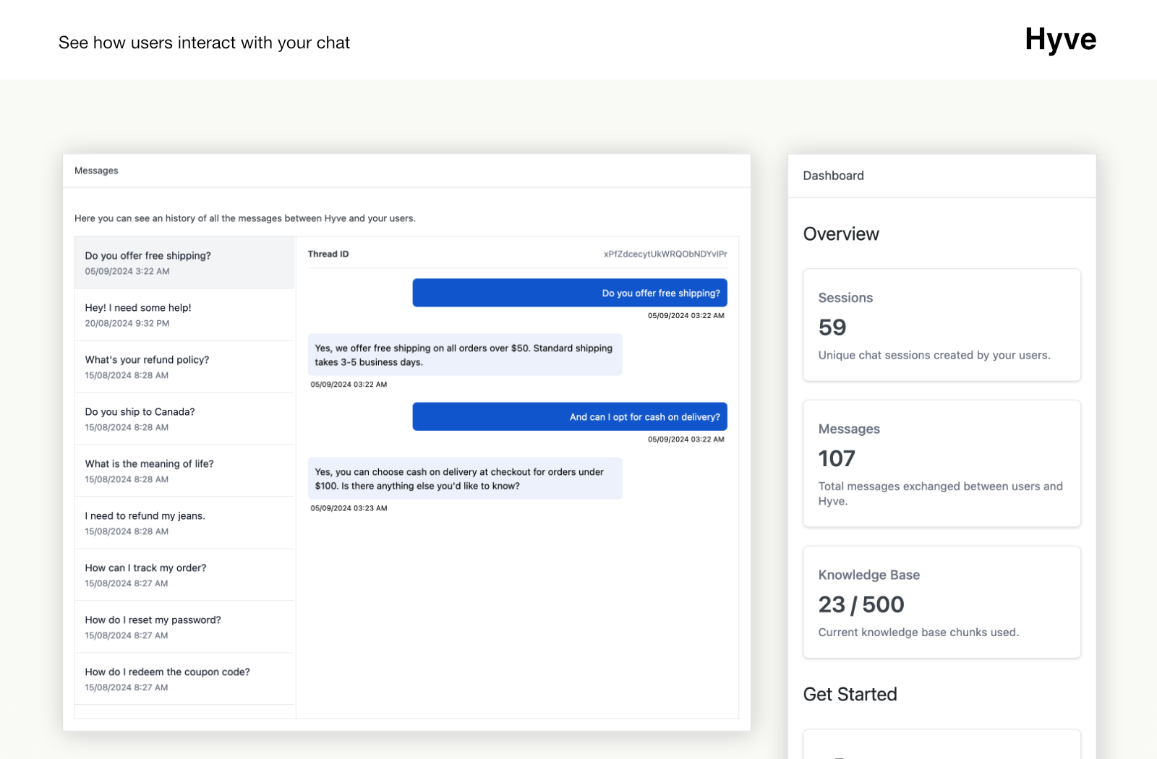The width and height of the screenshot is (1157, 759).
Task: Open "How do I redeem the coupon code?" thread
Action: coord(184,679)
